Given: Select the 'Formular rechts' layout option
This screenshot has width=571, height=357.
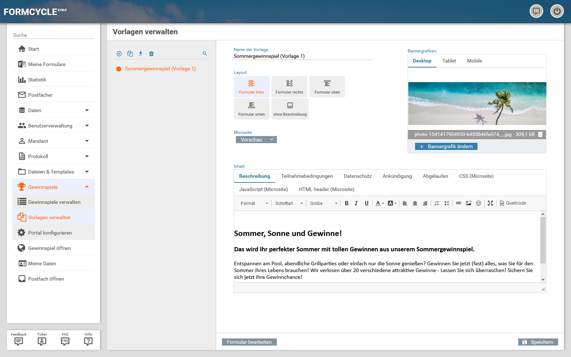Looking at the screenshot, I should coord(289,87).
